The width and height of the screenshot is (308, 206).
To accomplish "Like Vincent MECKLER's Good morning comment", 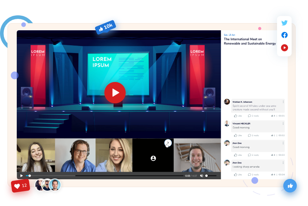I will coord(238,135).
